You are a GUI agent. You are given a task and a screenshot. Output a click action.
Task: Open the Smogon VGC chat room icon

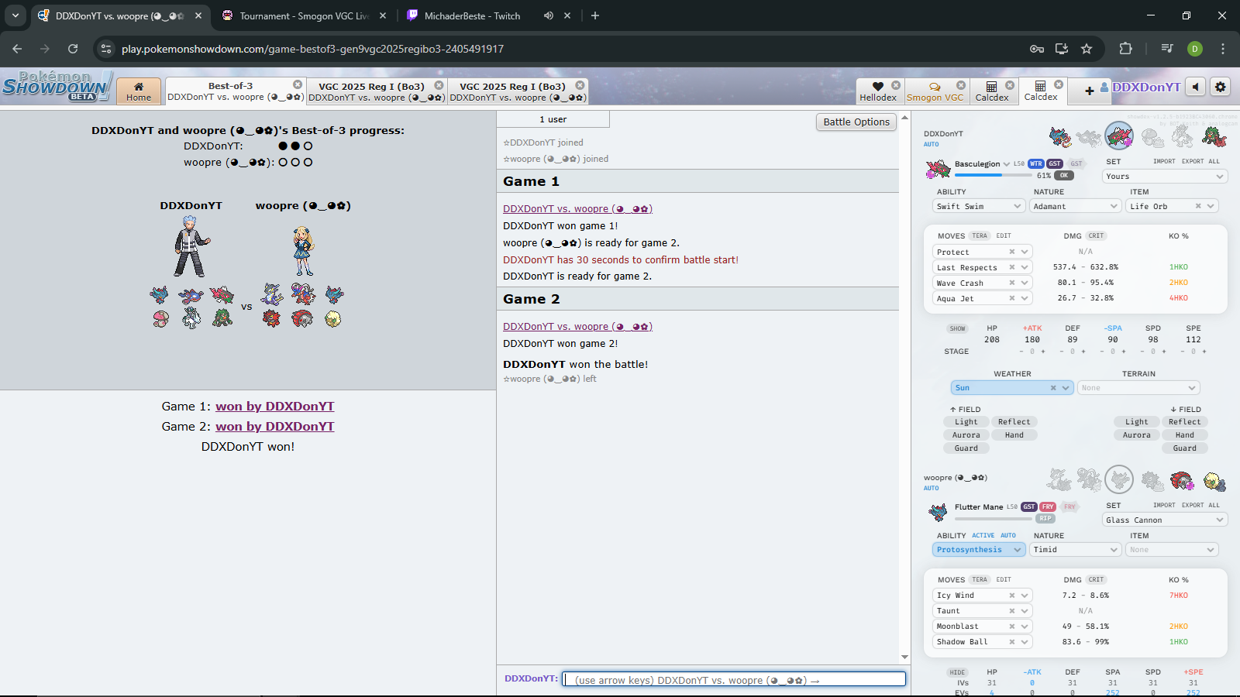pyautogui.click(x=935, y=87)
